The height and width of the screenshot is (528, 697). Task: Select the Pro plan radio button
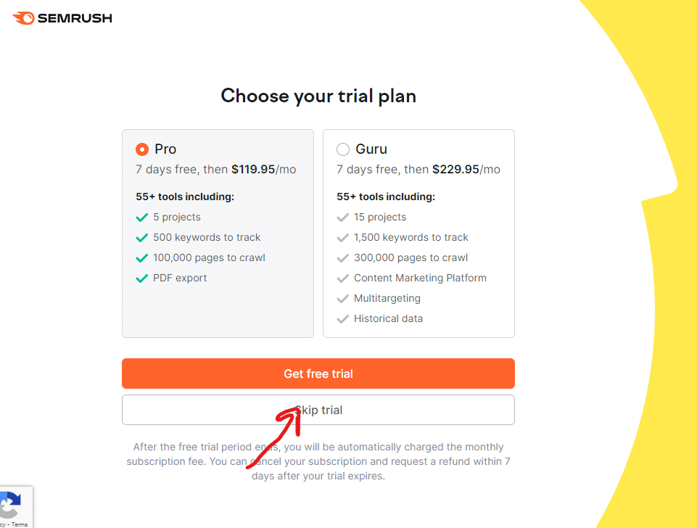tap(142, 149)
